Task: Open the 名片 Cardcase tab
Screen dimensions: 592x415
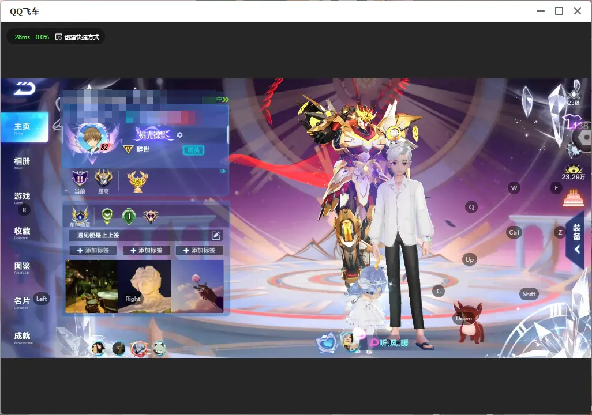Action: pyautogui.click(x=22, y=302)
